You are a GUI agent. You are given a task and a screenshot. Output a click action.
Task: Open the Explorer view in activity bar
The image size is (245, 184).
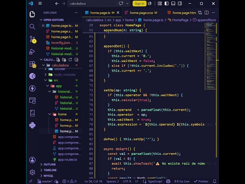pos(32,14)
